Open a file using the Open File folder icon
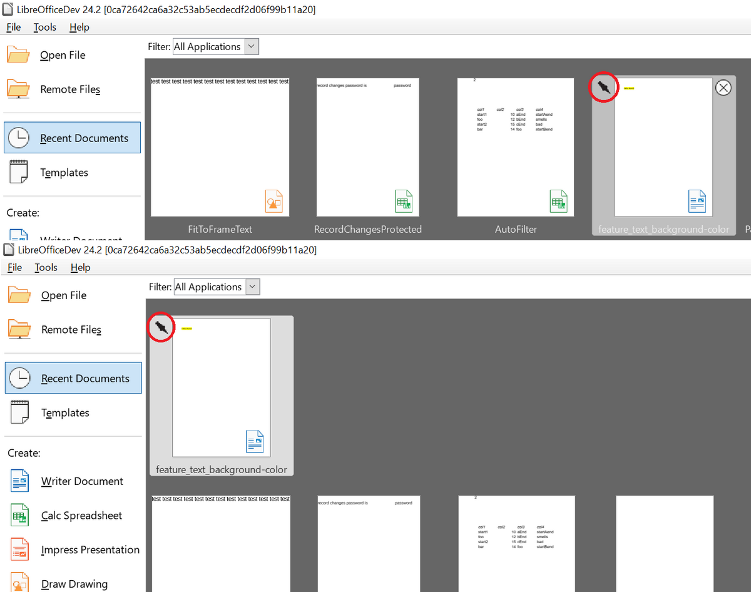Screen dimensions: 751x592 pyautogui.click(x=19, y=54)
